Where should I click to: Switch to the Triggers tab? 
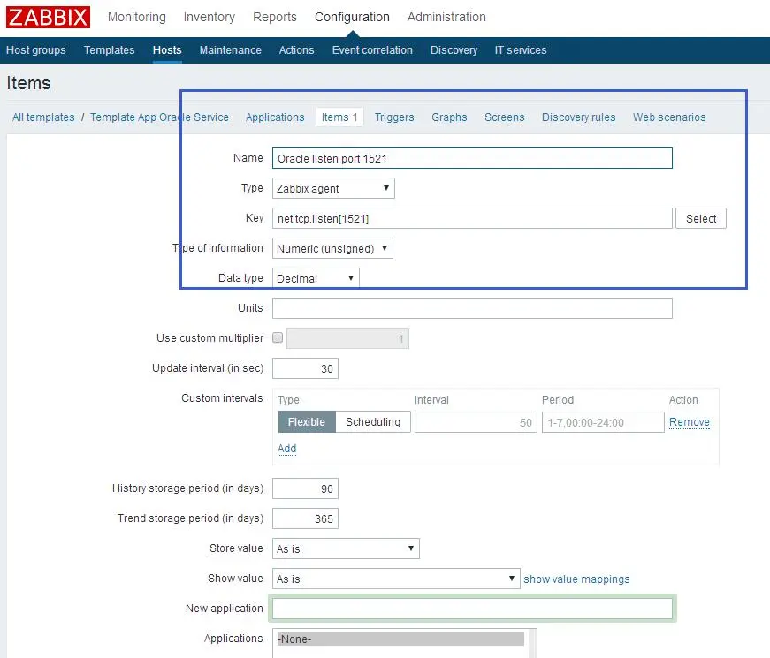394,117
